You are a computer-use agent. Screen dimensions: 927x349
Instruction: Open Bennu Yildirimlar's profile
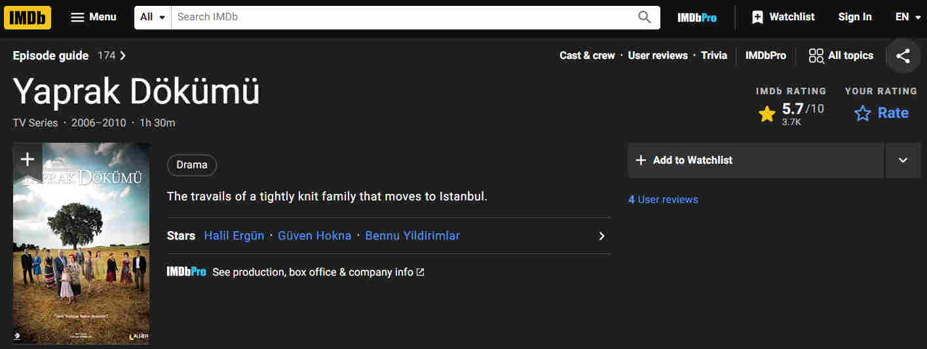[413, 236]
